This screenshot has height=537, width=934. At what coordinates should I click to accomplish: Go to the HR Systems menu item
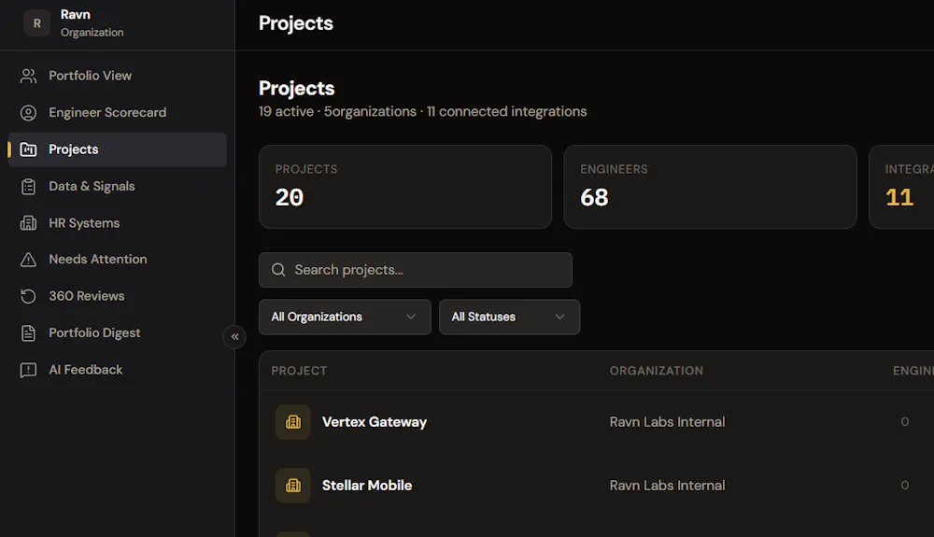[118, 223]
